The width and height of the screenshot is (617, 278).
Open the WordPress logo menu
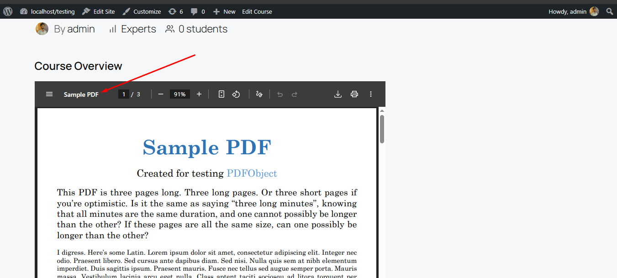pos(8,11)
